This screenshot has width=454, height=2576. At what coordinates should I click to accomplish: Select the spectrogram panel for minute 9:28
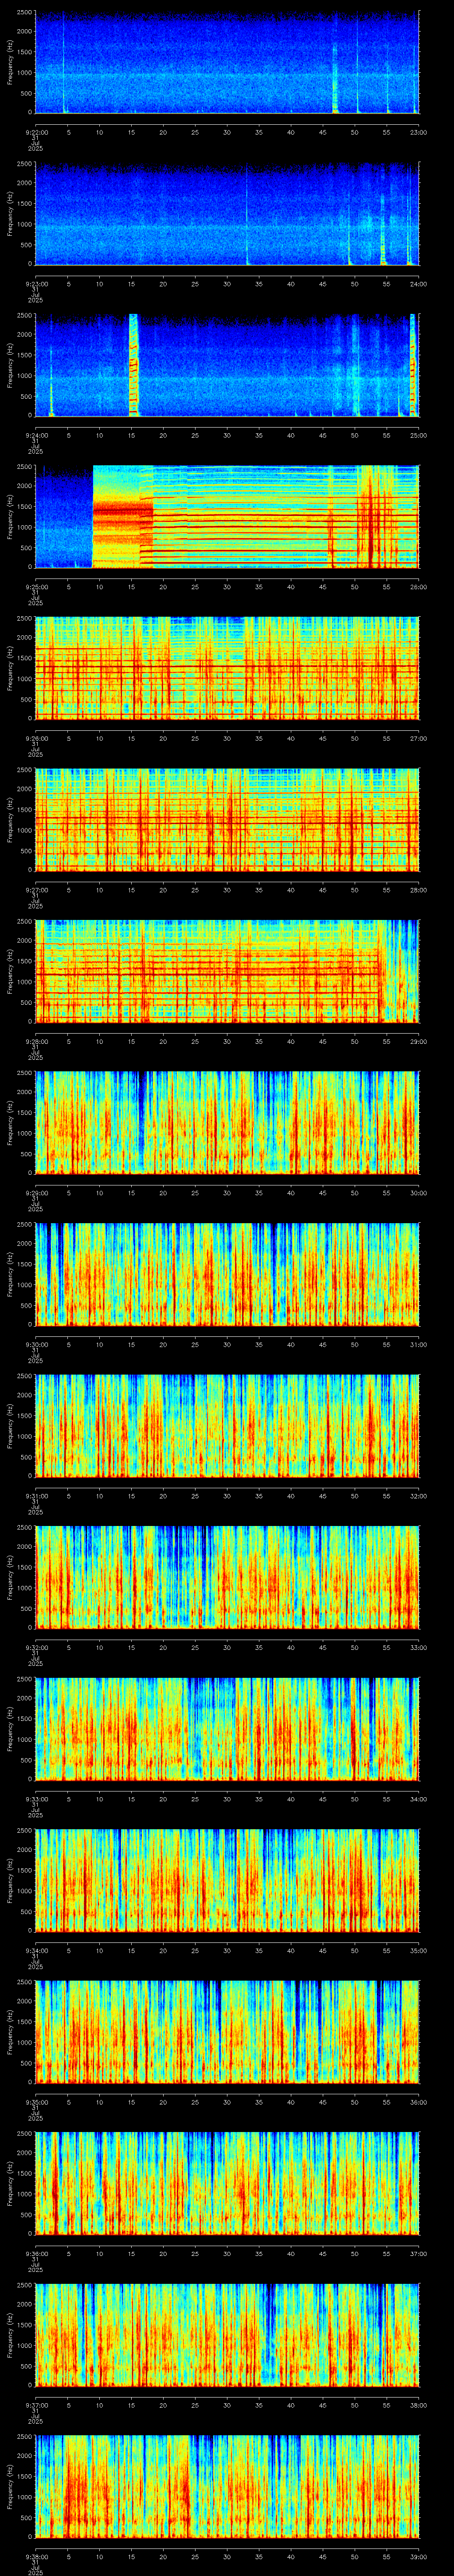click(x=227, y=971)
